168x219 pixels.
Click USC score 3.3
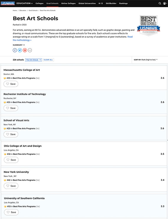[162, 206]
